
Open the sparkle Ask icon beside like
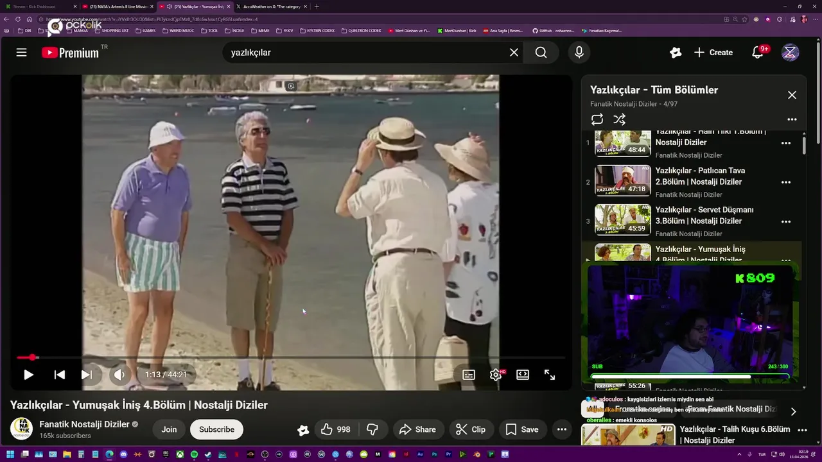(303, 430)
